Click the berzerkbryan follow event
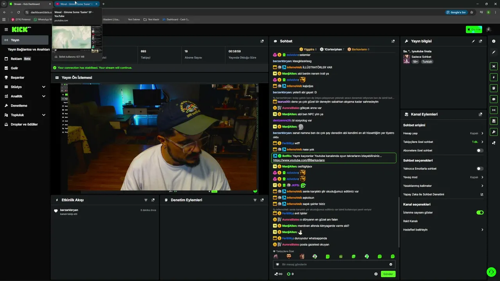Image resolution: width=500 pixels, height=281 pixels. click(x=105, y=212)
